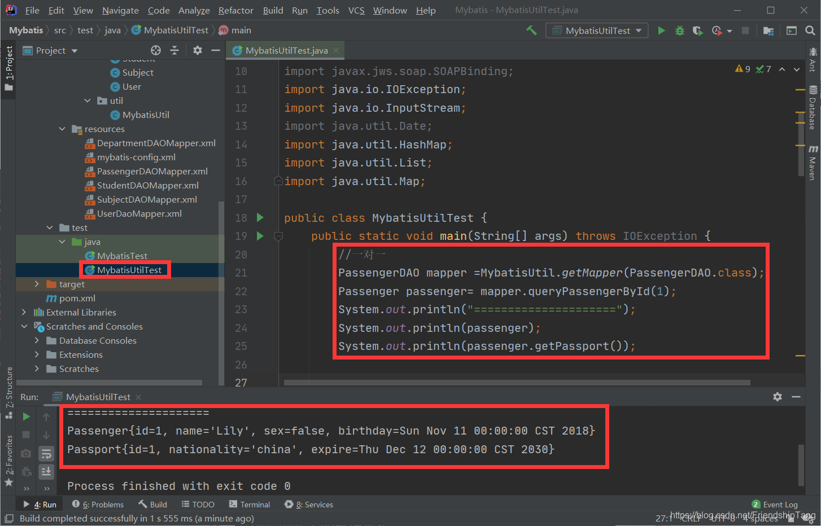Viewport: 821px width, 526px height.
Task: Start debugging with the bug icon
Action: click(680, 30)
